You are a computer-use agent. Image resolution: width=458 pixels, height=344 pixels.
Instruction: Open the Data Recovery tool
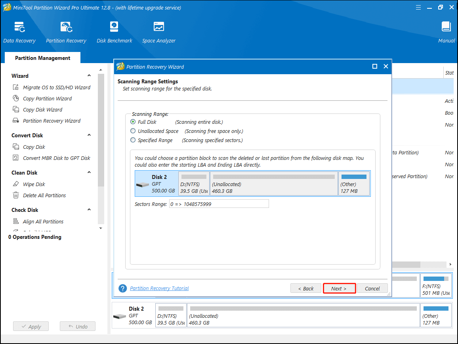click(19, 32)
